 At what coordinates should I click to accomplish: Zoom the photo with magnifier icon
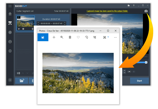click(x=62, y=37)
